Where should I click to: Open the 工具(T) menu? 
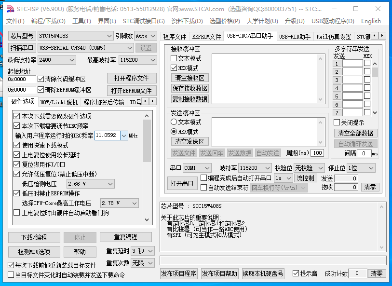point(81,21)
